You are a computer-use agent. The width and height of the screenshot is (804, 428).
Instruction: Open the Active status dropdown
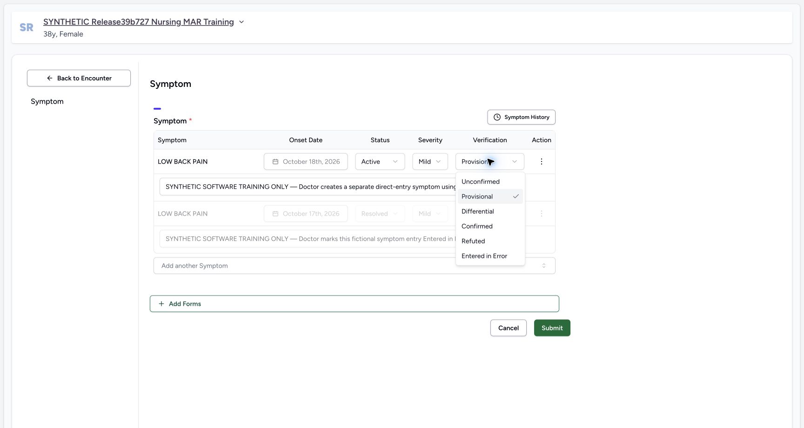tap(380, 162)
